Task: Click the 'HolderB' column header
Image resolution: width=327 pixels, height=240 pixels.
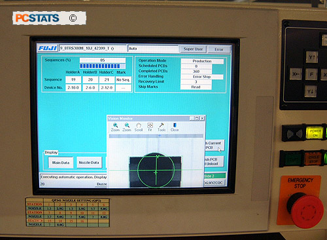Action: point(90,72)
